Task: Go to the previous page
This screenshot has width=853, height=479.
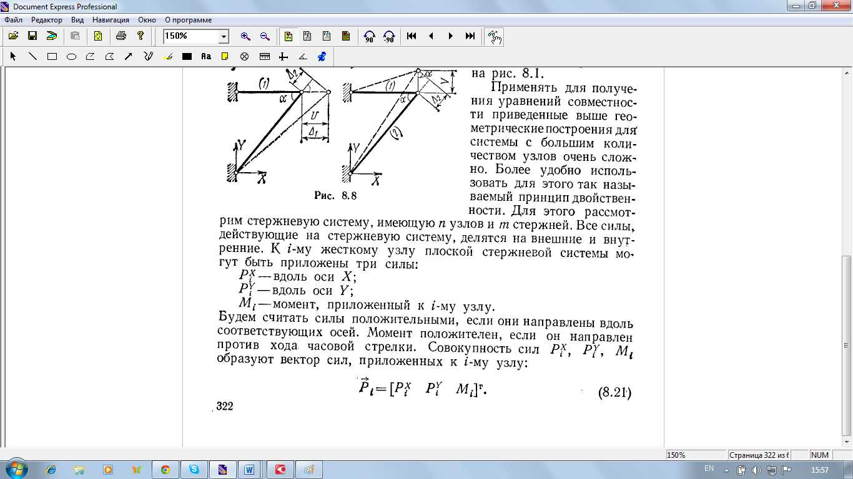Action: click(x=431, y=36)
